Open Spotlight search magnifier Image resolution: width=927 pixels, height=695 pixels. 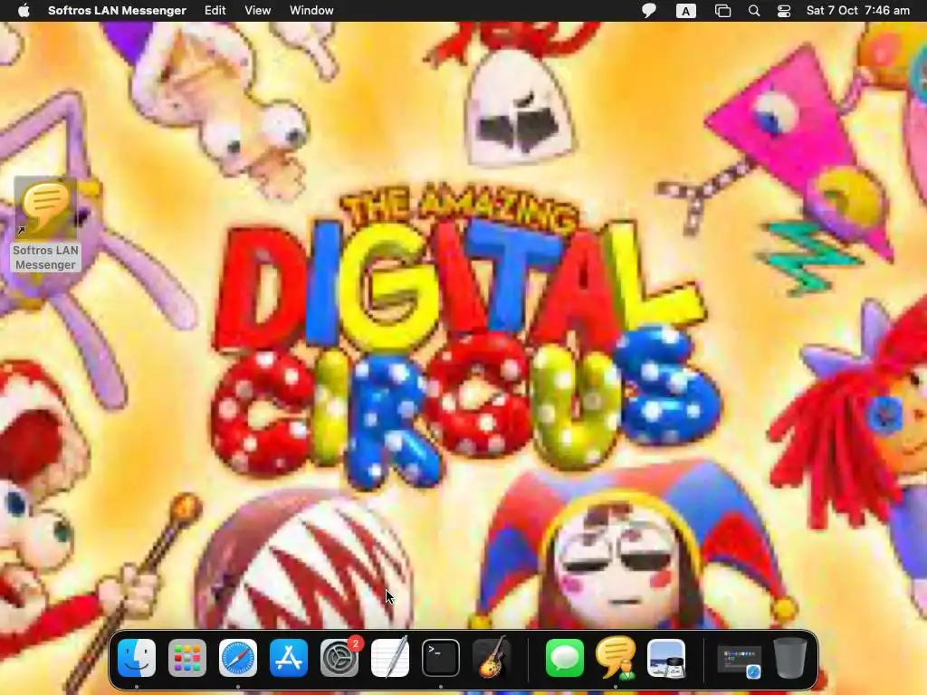[754, 11]
